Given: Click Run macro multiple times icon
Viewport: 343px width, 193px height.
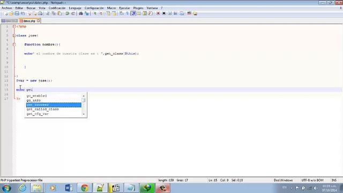Looking at the screenshot, I should click(x=175, y=13).
